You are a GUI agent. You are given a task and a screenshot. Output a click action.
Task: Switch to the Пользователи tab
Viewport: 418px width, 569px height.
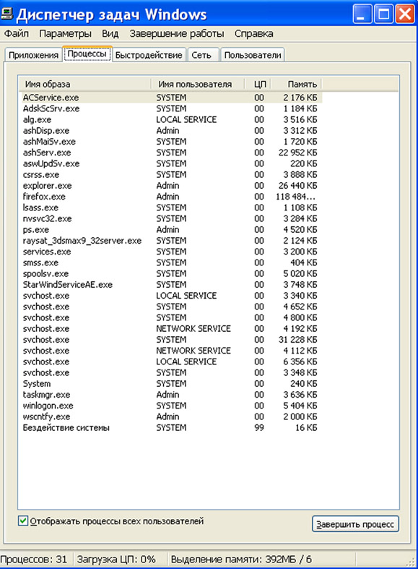253,55
